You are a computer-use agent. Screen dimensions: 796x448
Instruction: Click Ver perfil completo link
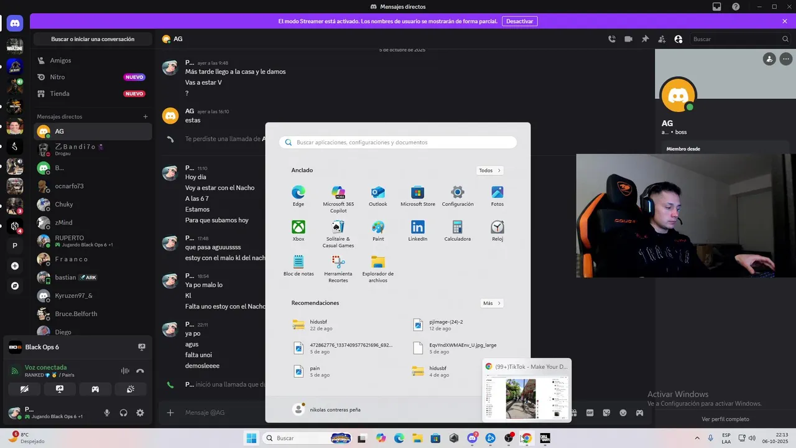click(x=725, y=419)
